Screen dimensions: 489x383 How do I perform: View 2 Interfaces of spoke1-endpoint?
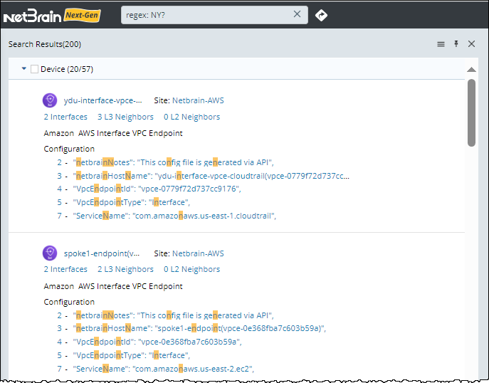pyautogui.click(x=65, y=269)
